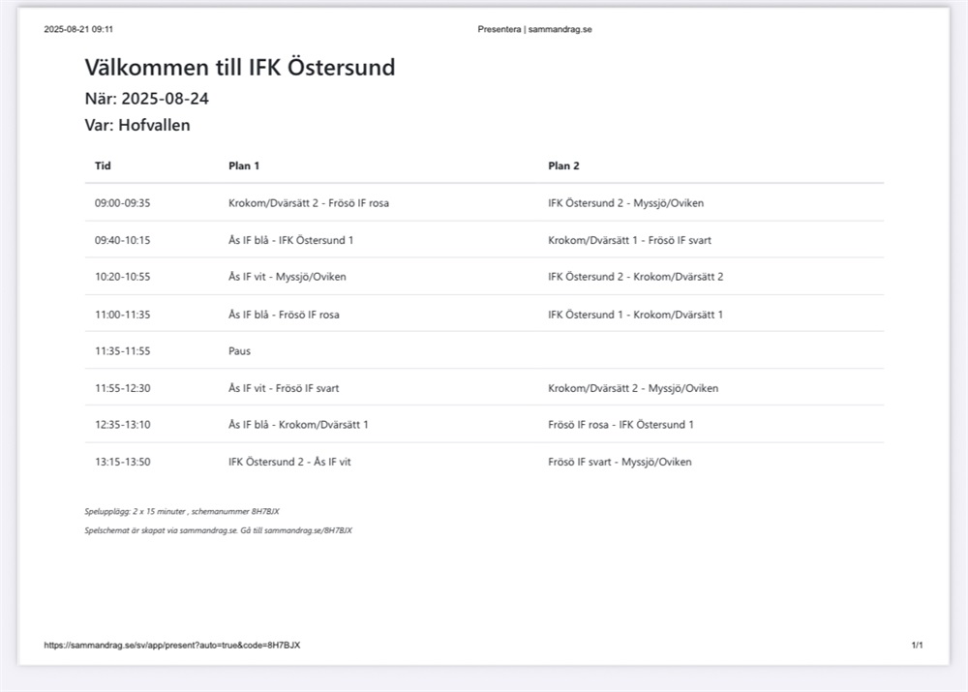This screenshot has height=692, width=968.
Task: Click the page header title Presentera | sammandrag.se
Action: pyautogui.click(x=534, y=30)
